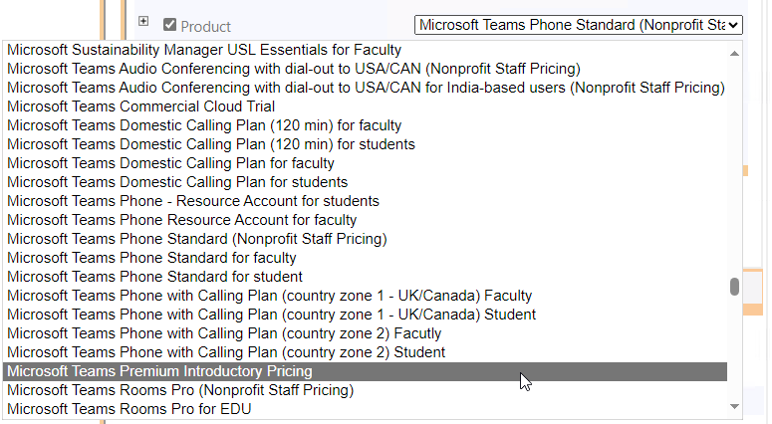Select Microsoft Teams Rooms Pro (Nonprofit Staff Pricing)
This screenshot has width=772, height=424.
365,390
